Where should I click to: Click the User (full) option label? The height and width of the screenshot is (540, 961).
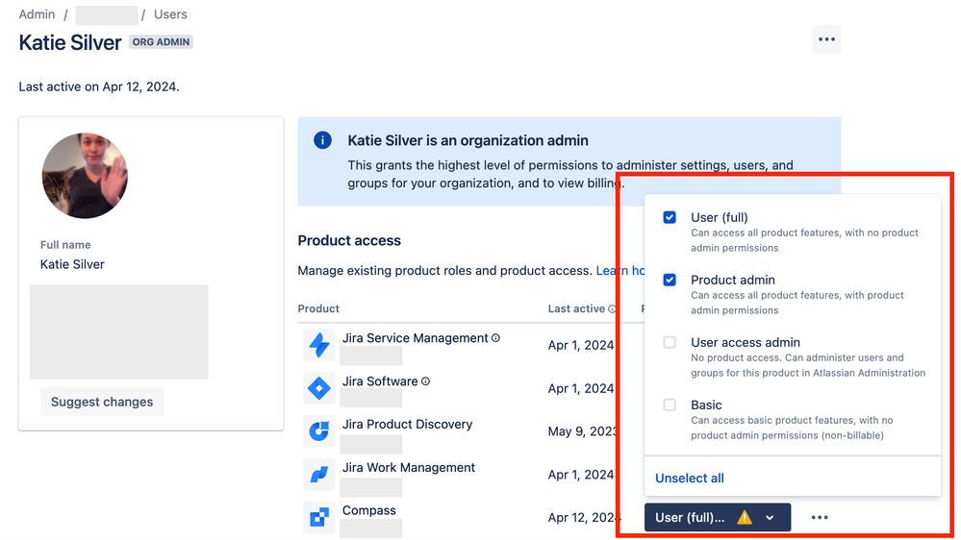(x=719, y=217)
